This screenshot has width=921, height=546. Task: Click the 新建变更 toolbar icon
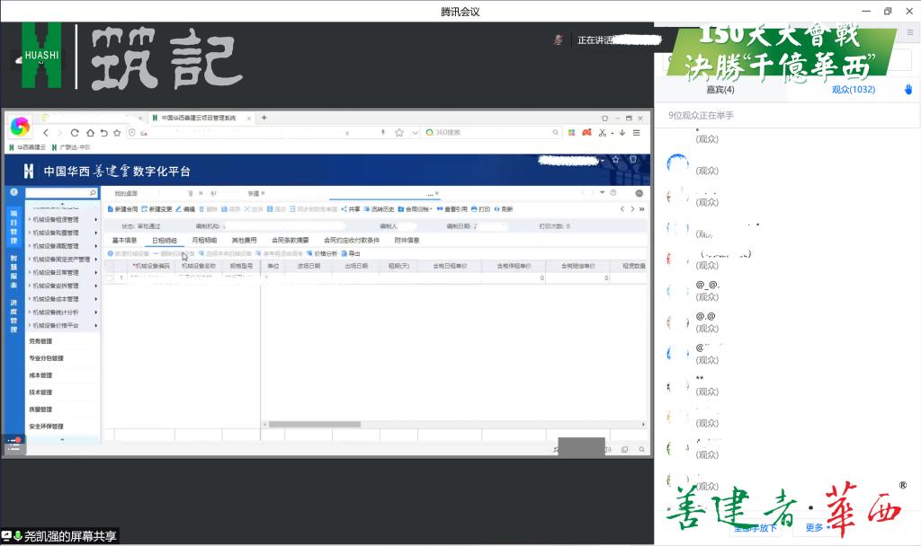pos(145,209)
